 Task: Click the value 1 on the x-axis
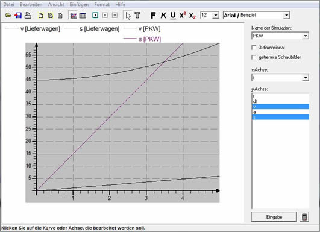pos(73,198)
